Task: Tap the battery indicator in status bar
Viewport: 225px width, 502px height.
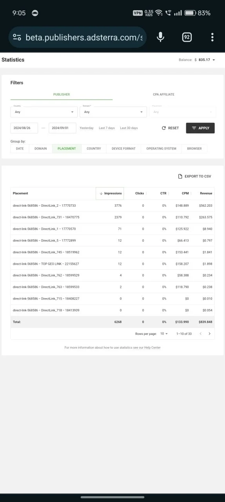Action: coord(190,13)
